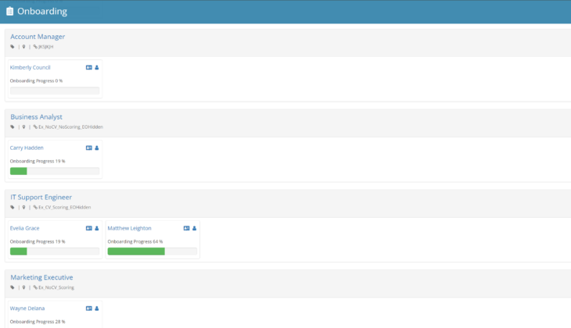Viewport: 571px width, 328px height.
Task: Click the ID card icon for Kimberly Council
Action: pyautogui.click(x=88, y=67)
